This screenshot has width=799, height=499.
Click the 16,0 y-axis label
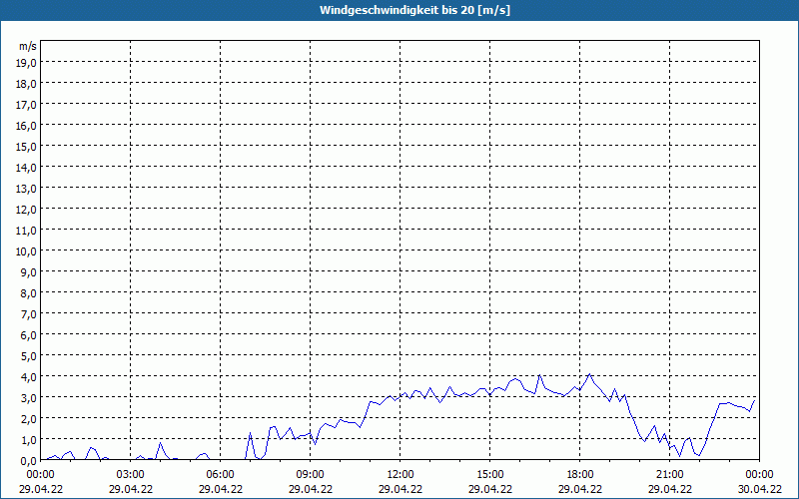[x=28, y=126]
